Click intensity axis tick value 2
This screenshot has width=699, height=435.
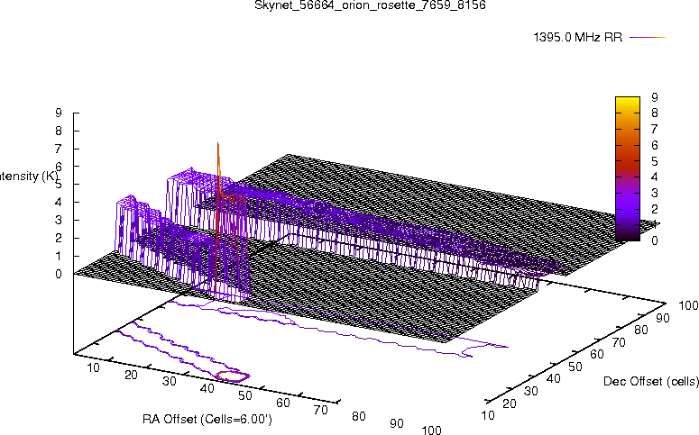59,238
